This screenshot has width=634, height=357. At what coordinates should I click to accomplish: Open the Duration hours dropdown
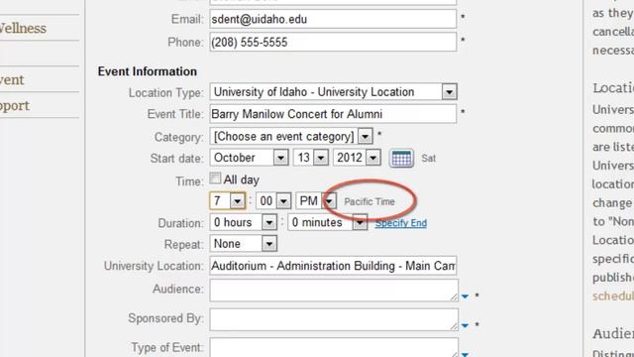pos(243,222)
